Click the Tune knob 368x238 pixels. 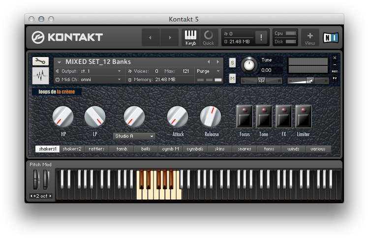(249, 64)
